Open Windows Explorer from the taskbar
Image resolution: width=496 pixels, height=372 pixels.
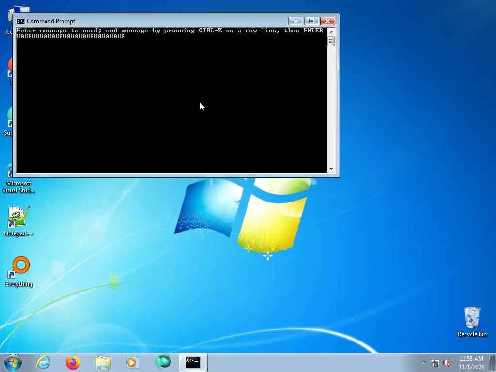[x=103, y=362]
